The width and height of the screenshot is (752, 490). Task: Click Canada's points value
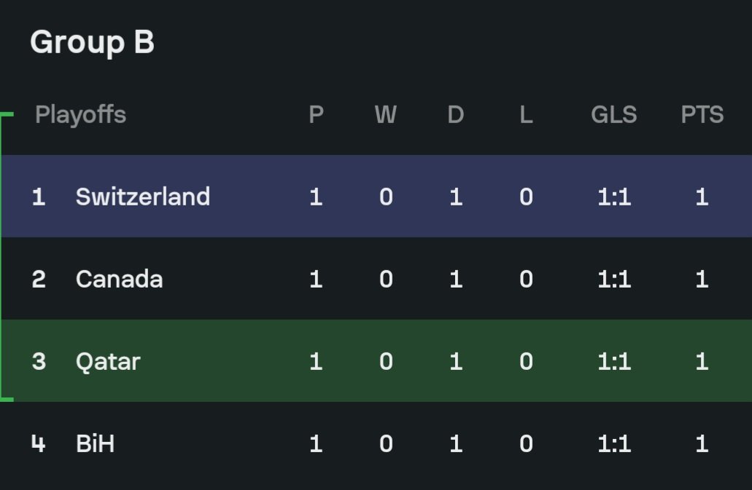click(702, 279)
